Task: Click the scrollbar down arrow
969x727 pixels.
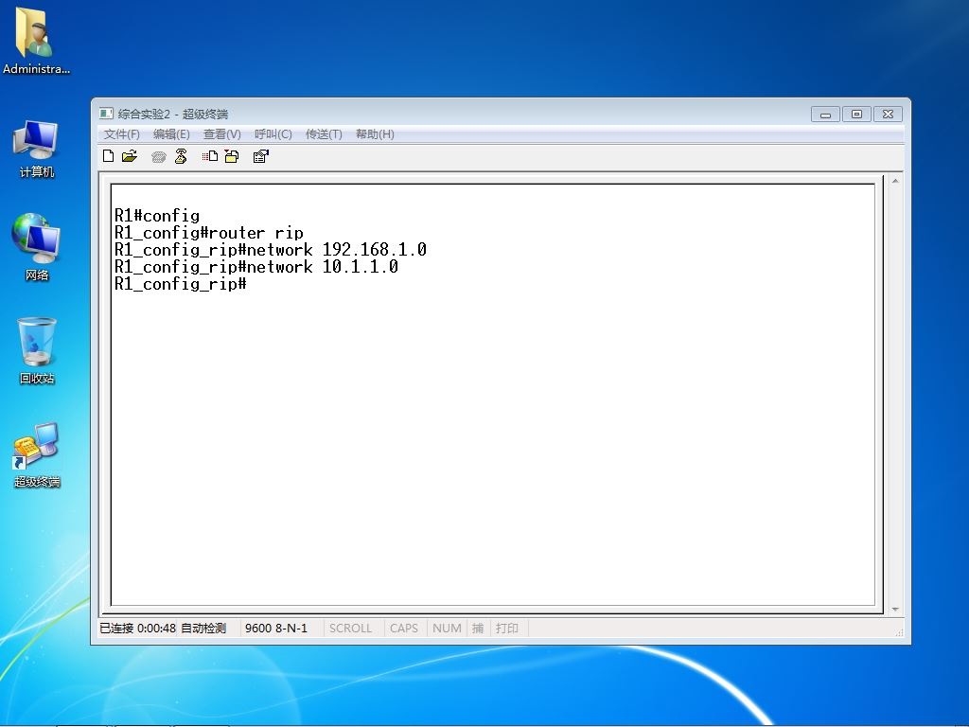Action: 895,609
